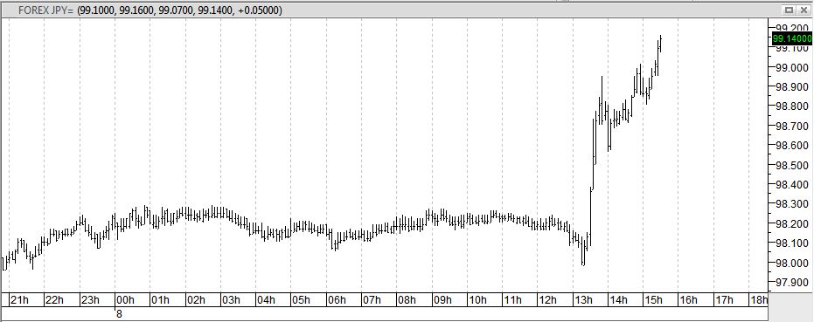Maximize the FOREX JPY= chart window
The image size is (814, 322).
pyautogui.click(x=789, y=10)
